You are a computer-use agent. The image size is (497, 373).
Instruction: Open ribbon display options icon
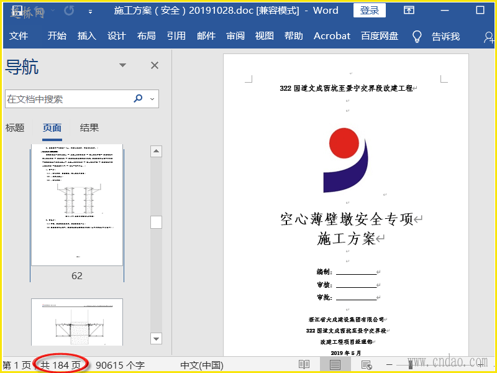409,11
